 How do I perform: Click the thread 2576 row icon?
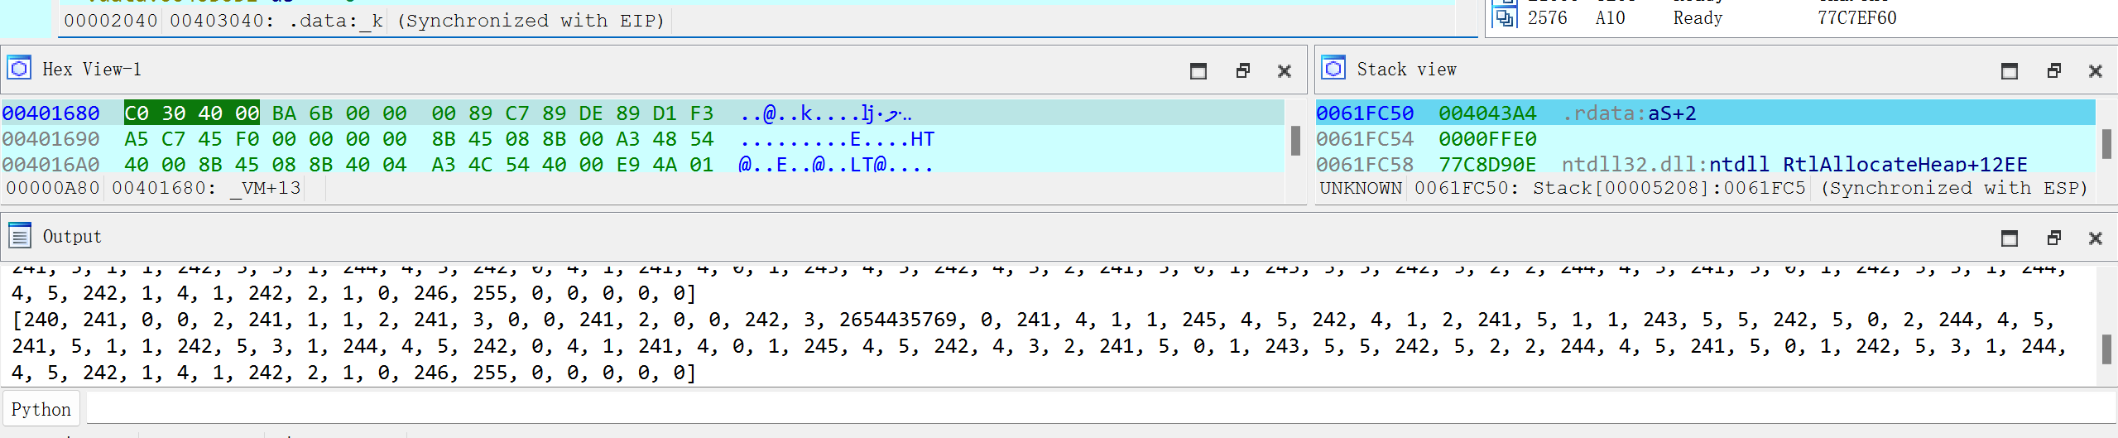click(1504, 17)
